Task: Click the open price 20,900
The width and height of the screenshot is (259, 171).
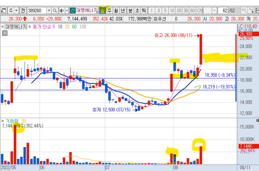Action: point(216,19)
